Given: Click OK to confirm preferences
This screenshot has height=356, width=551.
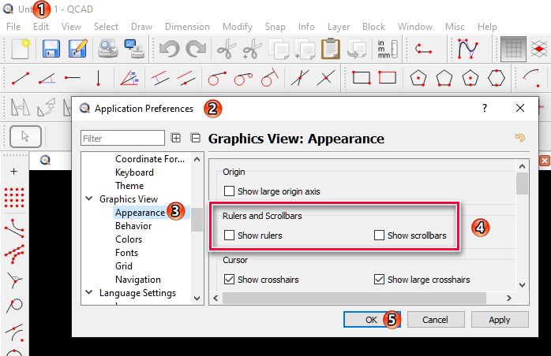Looking at the screenshot, I should click(x=371, y=320).
